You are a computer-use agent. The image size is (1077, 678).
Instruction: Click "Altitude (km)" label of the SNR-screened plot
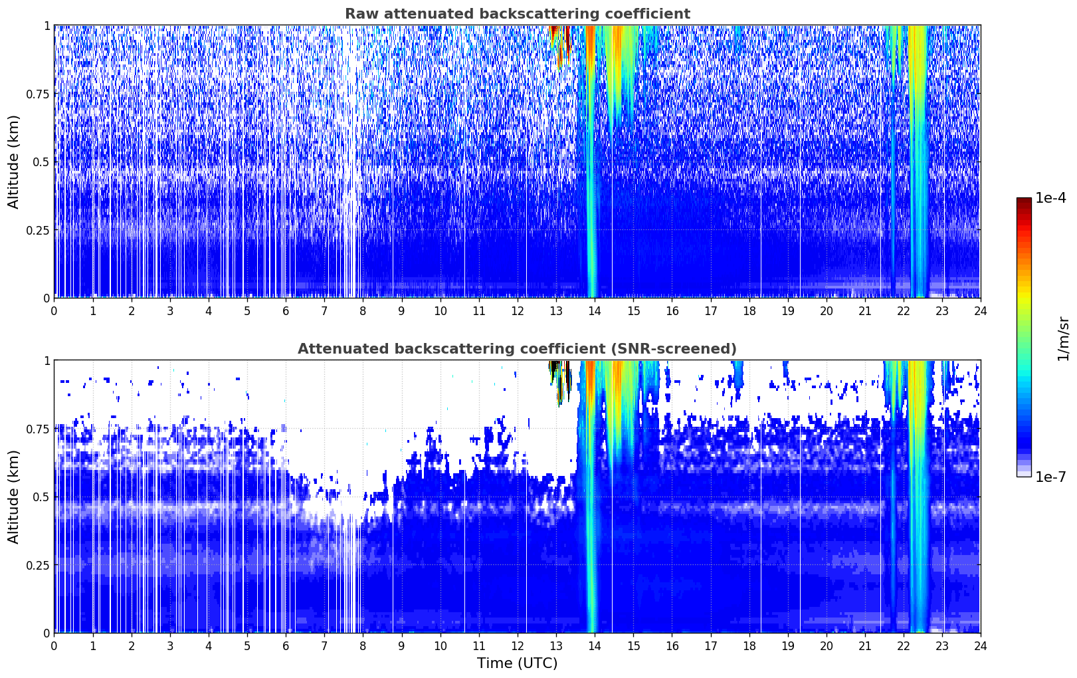click(x=13, y=497)
